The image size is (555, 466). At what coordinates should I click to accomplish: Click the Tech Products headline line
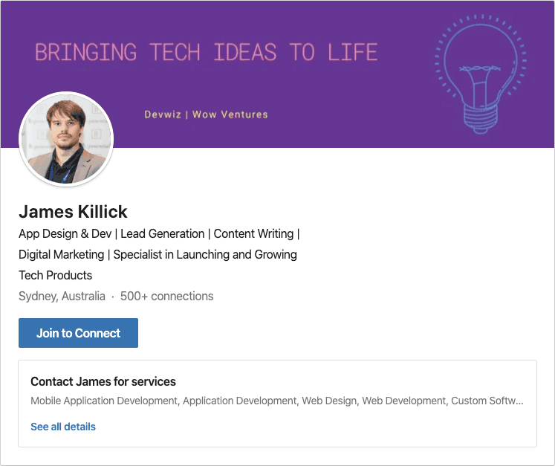(x=55, y=275)
